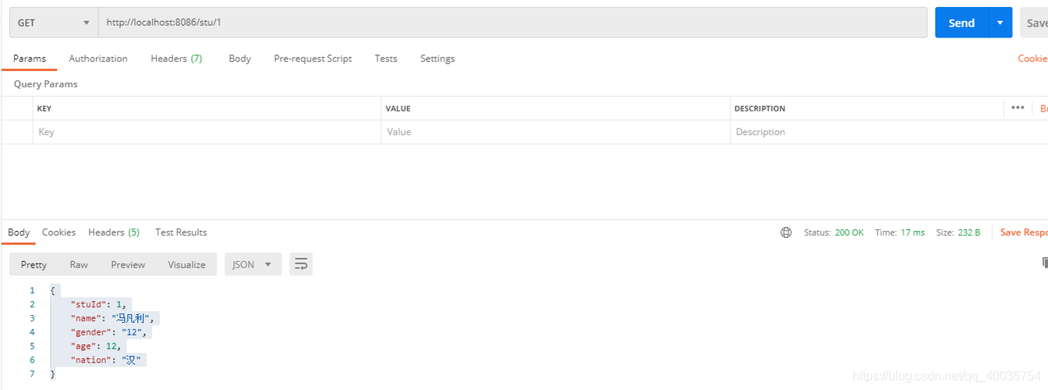Screen dimensions: 1048x390
Task: Go to the request Settings tab
Action: point(437,58)
